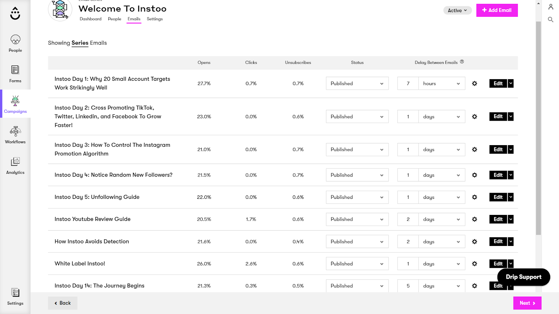This screenshot has width=559, height=314.
Task: Open gear settings for Instoo Day 4 email
Action: 474,175
